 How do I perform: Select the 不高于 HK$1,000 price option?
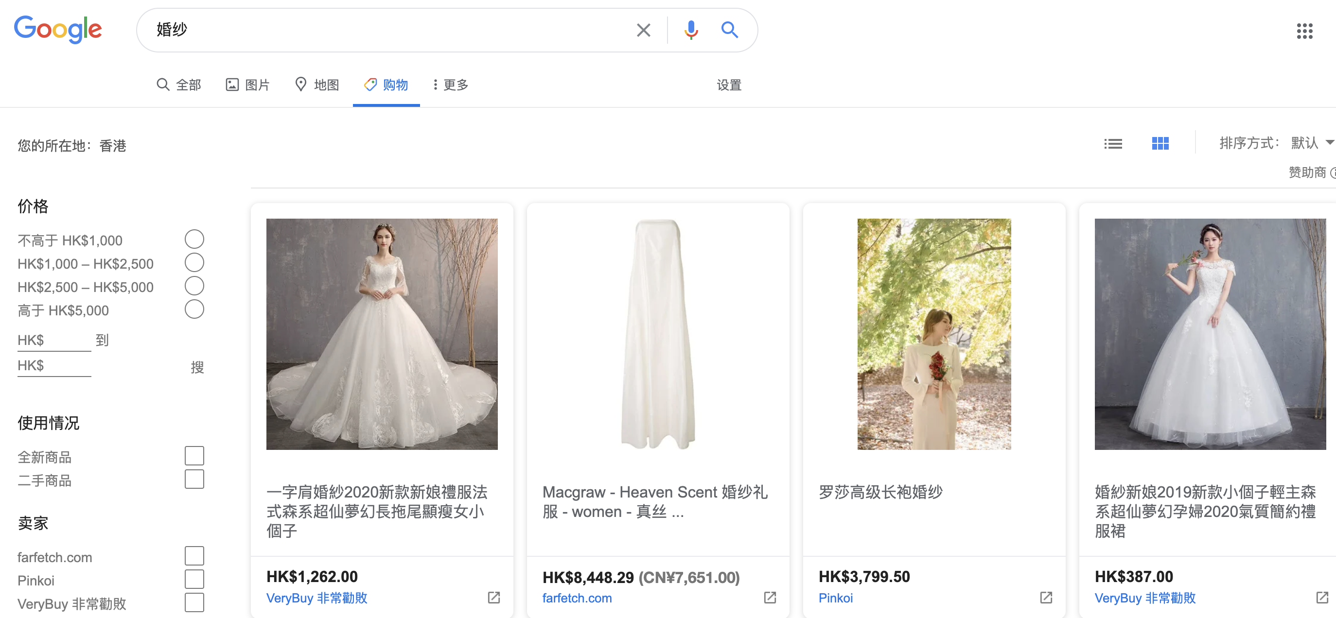(x=194, y=240)
